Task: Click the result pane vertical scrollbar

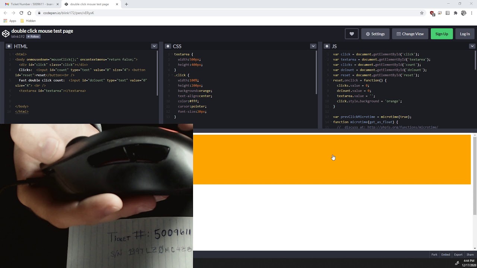Action: [x=475, y=176]
